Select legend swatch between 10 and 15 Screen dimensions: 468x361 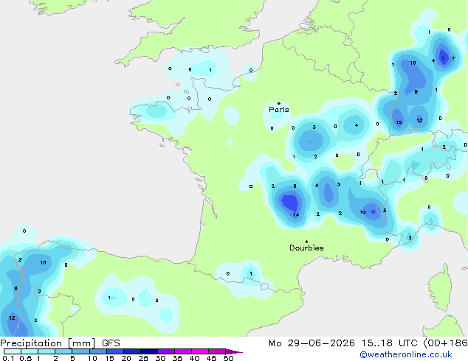[98, 351]
